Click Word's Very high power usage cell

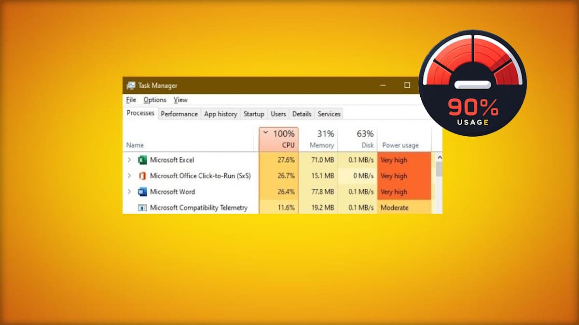coord(404,192)
